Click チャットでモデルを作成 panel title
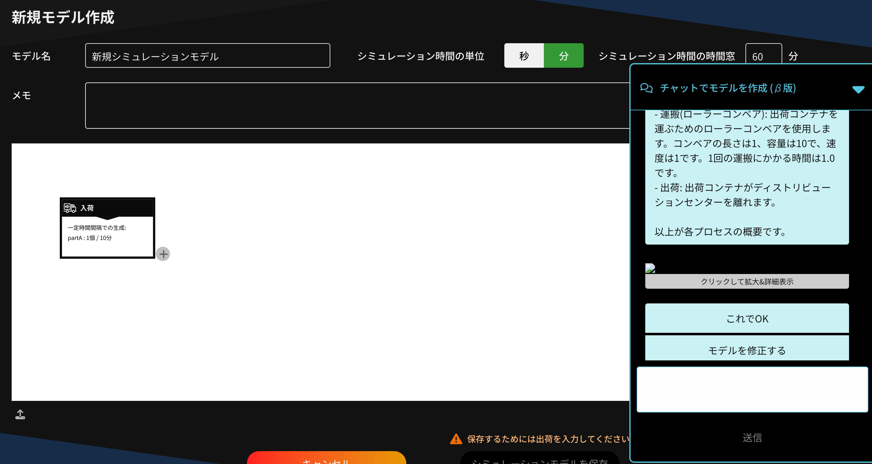The width and height of the screenshot is (872, 464). pos(728,88)
